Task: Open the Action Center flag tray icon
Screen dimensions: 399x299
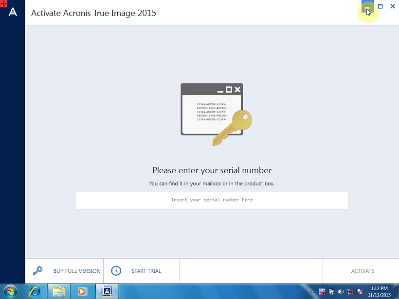Action: (x=360, y=292)
